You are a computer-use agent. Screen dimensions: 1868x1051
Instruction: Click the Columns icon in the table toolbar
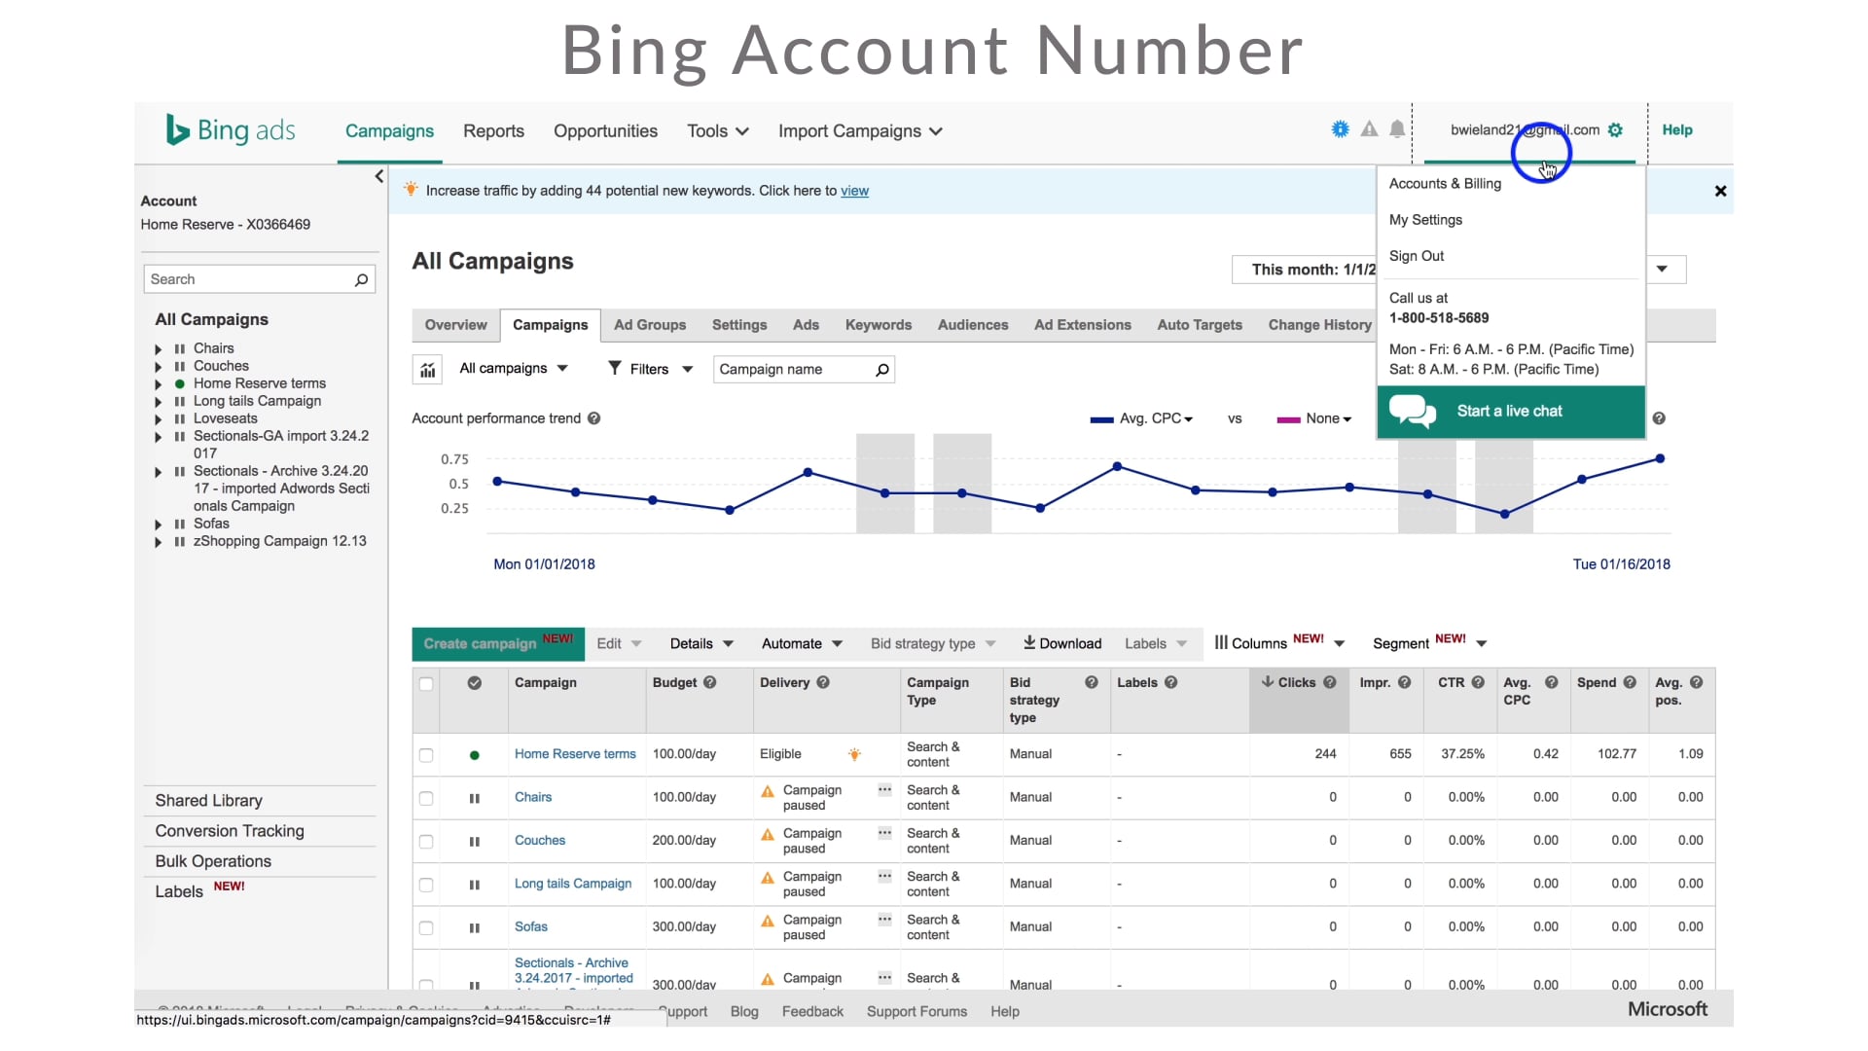tap(1221, 642)
